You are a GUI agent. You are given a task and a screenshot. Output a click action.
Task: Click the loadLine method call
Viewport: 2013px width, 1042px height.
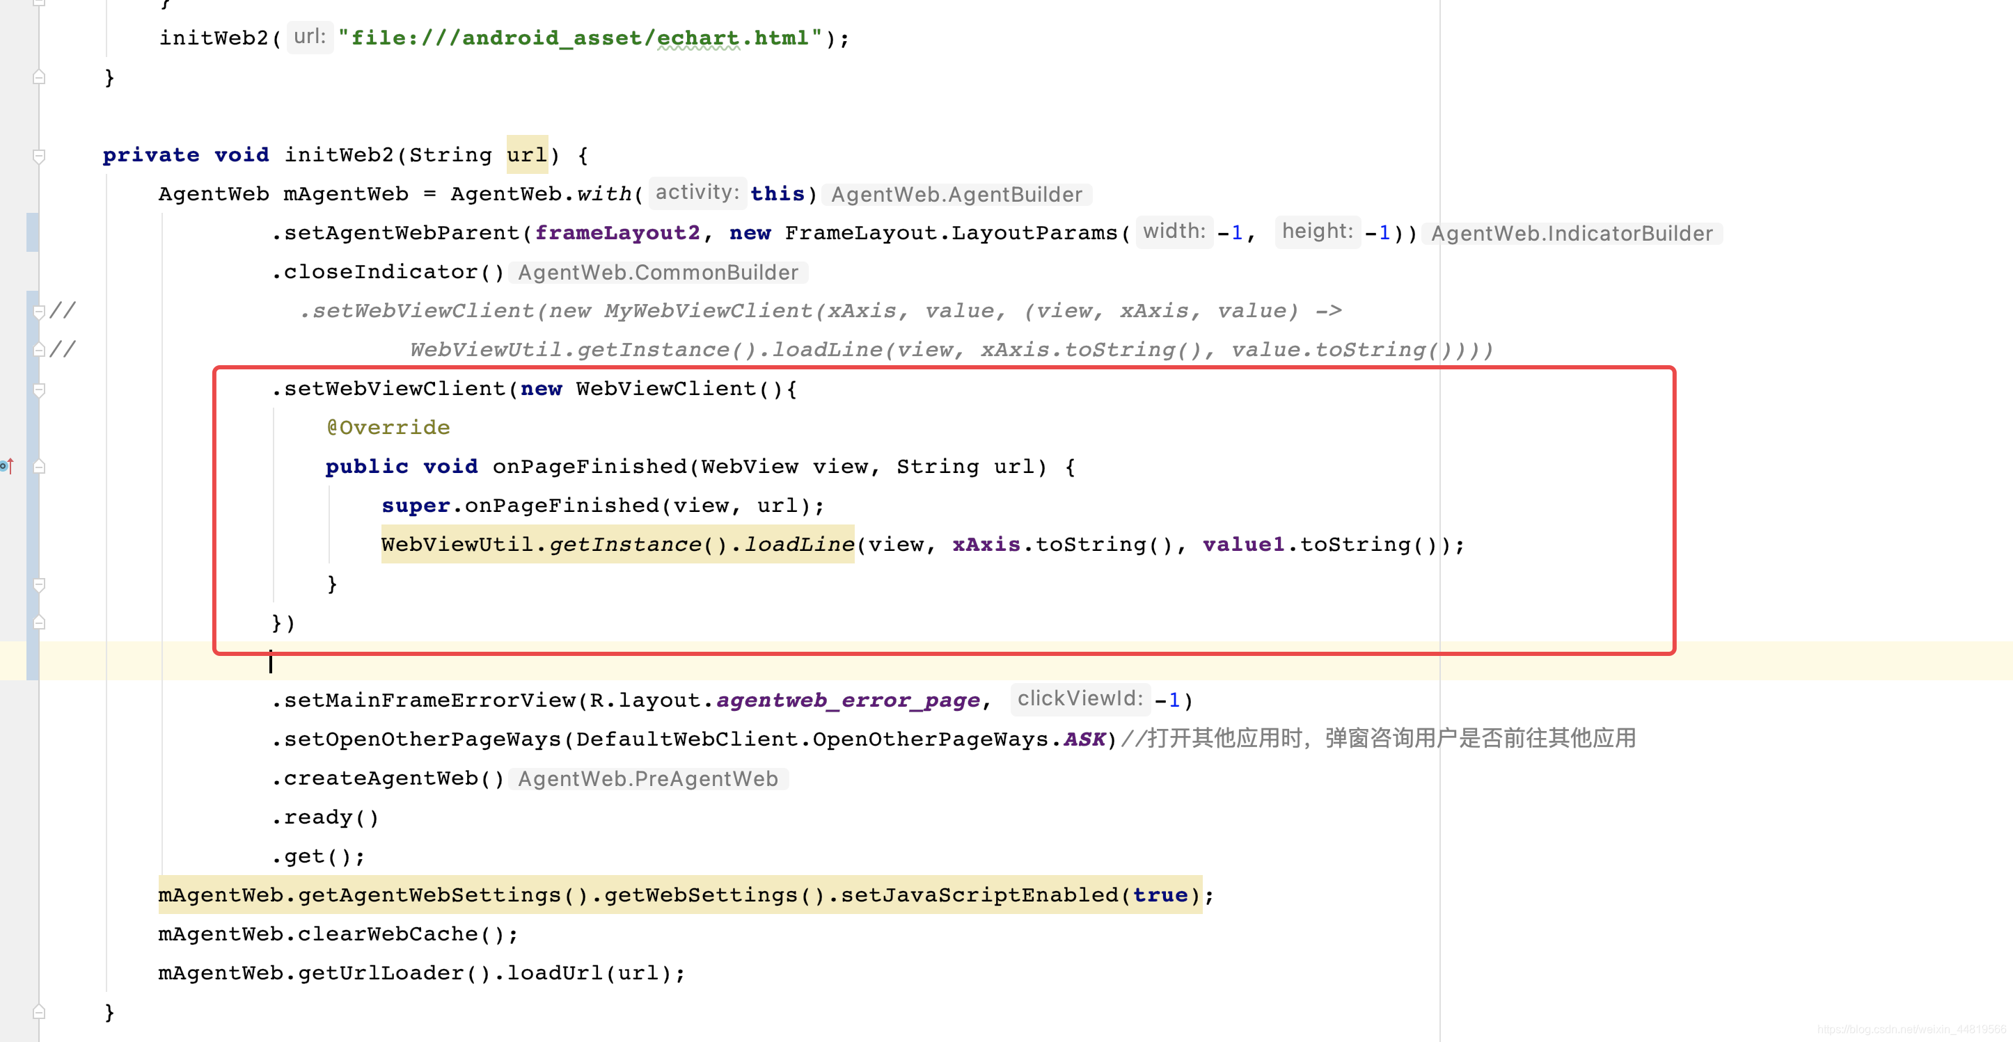[798, 545]
